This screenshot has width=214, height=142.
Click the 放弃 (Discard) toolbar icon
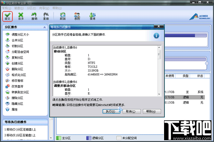21,16
